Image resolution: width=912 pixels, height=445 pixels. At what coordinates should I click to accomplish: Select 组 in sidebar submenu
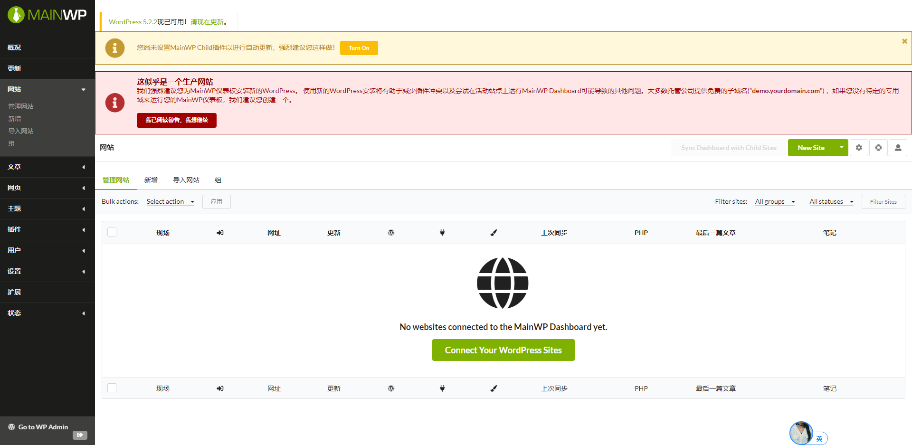11,143
